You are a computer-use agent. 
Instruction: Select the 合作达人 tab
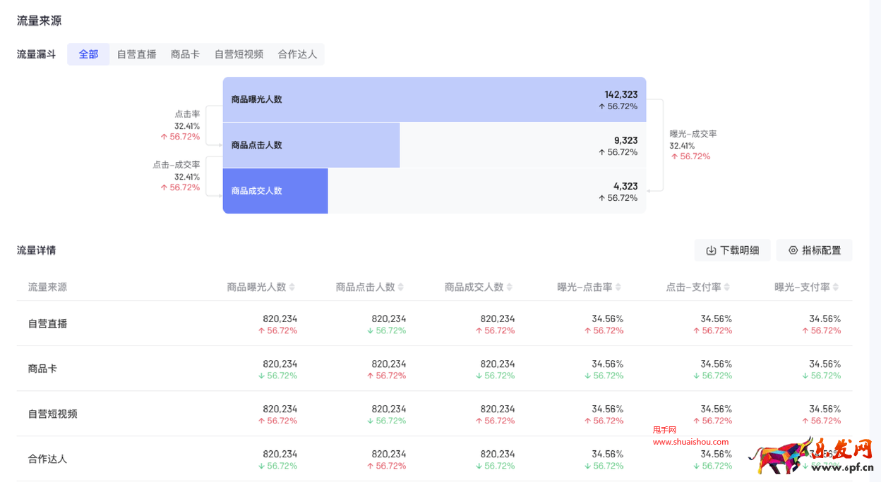297,53
